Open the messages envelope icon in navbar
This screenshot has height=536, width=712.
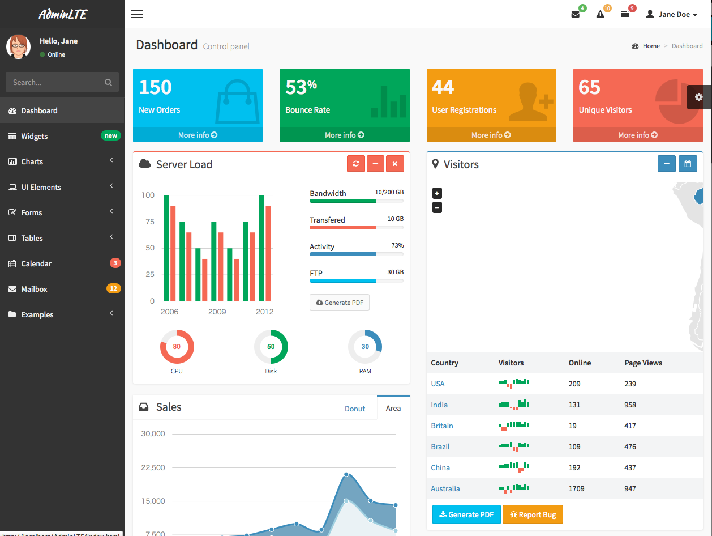[576, 14]
